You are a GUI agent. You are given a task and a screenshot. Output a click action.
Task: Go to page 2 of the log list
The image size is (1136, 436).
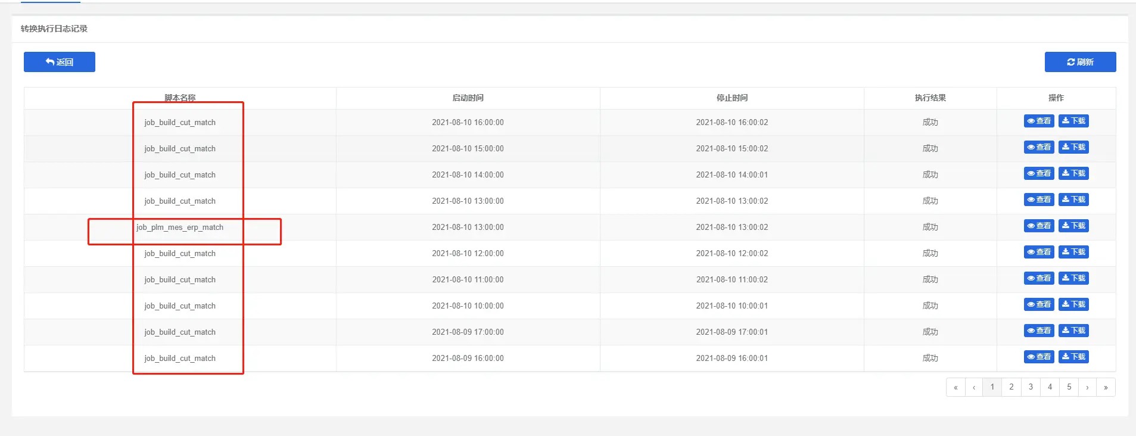[1011, 387]
